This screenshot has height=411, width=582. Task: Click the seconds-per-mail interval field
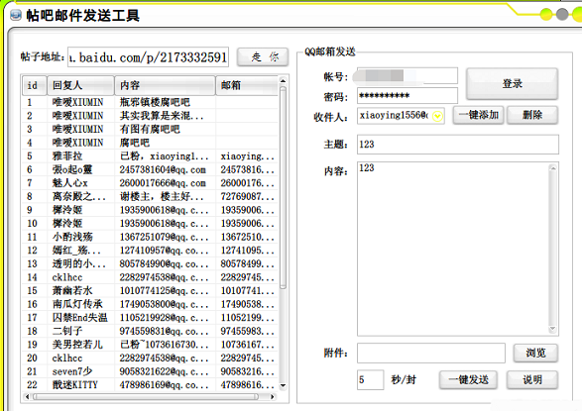[x=370, y=380]
